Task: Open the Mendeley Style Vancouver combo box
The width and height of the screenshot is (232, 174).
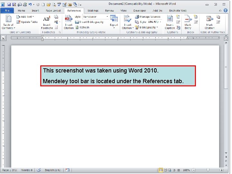Action: point(96,17)
